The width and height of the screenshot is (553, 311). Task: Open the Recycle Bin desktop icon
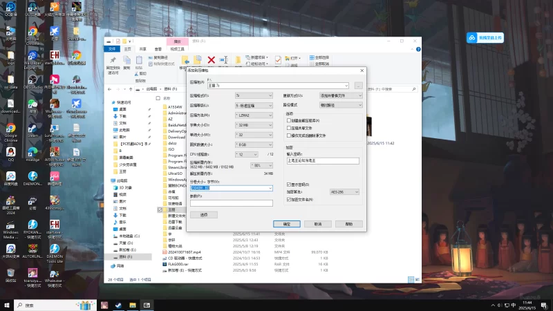click(x=10, y=275)
